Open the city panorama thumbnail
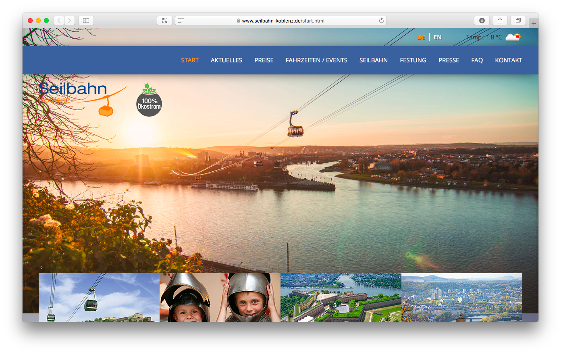The image size is (561, 354). click(x=462, y=297)
